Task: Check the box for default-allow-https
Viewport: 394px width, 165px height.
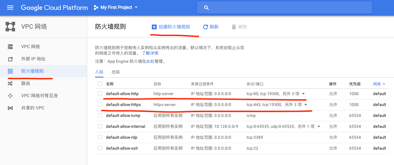Action: pyautogui.click(x=100, y=104)
